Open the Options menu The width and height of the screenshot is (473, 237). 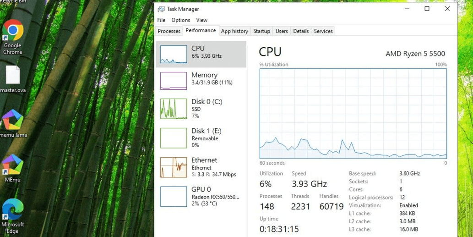point(180,20)
